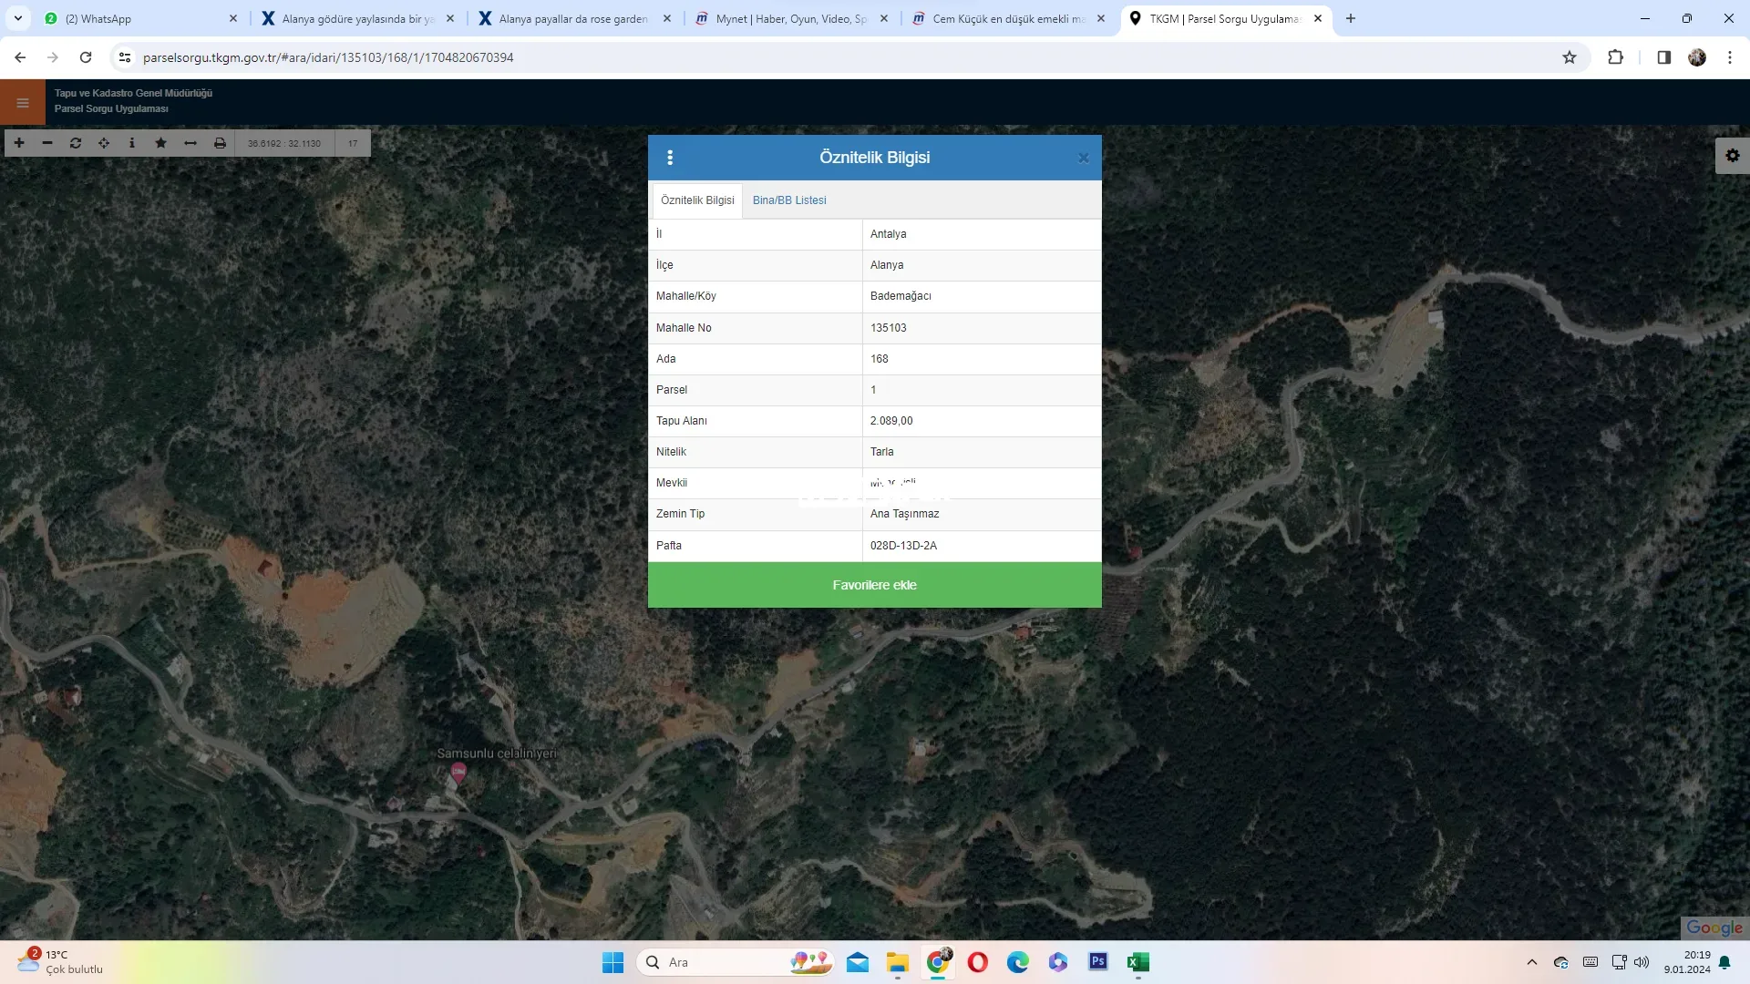
Task: Expand the Chrome tab search chevron
Action: tap(18, 18)
